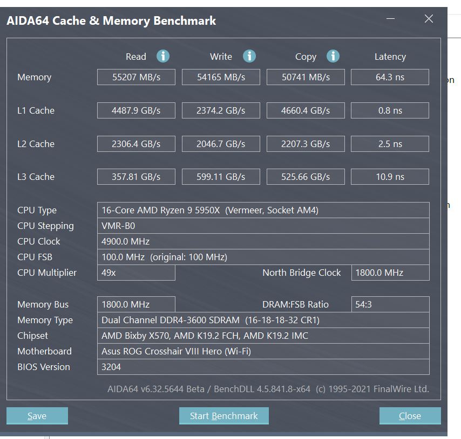Select Memory Latency value 64.3 ns
This screenshot has height=439, width=461.
coord(390,77)
